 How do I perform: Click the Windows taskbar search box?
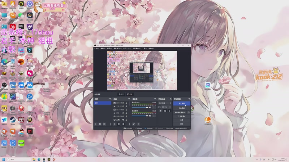[x=20, y=159]
